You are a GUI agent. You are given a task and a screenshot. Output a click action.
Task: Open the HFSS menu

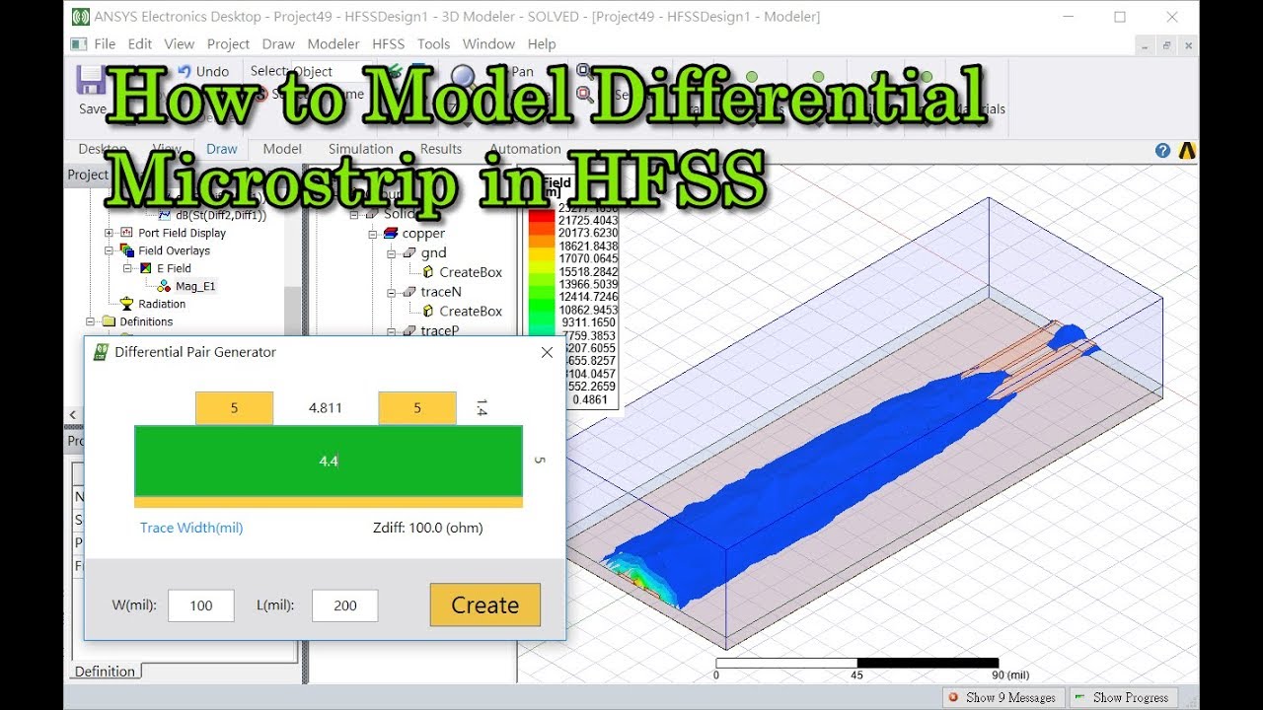[x=389, y=43]
